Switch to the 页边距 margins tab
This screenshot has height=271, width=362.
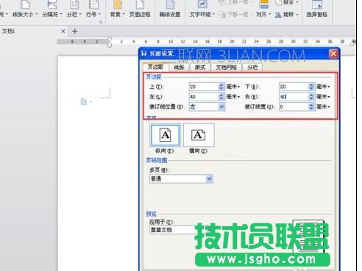click(155, 67)
